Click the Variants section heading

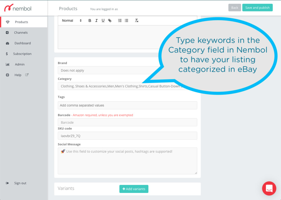pyautogui.click(x=66, y=188)
